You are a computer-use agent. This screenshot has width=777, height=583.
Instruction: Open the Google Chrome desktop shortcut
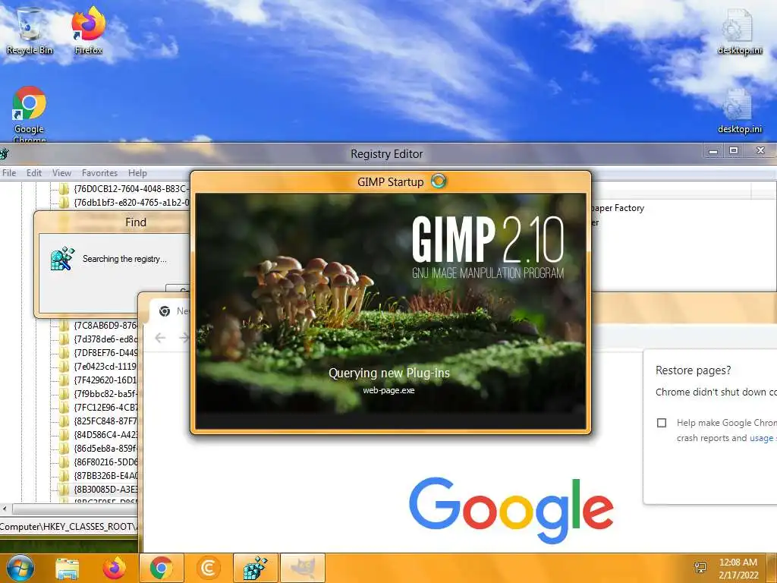tap(30, 115)
